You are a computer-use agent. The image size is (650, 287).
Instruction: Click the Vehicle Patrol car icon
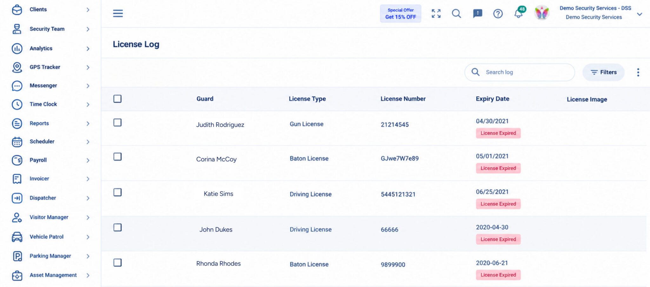(17, 237)
